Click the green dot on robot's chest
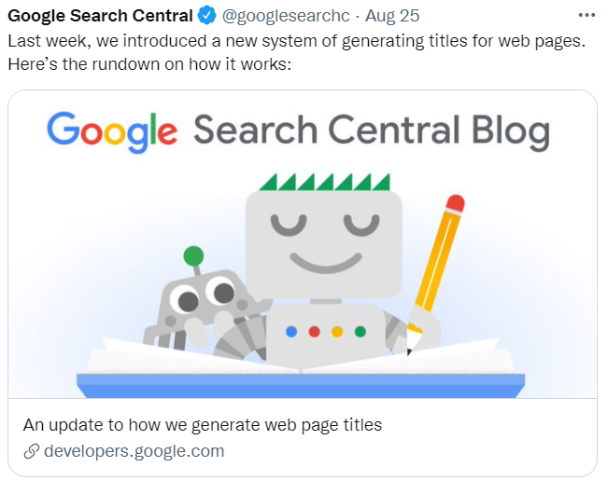Image resolution: width=608 pixels, height=481 pixels. pos(361,332)
